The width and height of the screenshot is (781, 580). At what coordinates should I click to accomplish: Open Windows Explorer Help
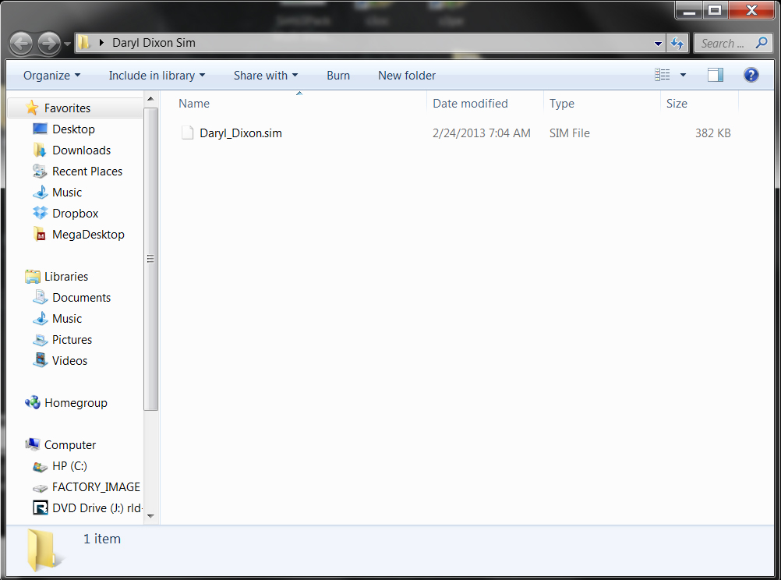[750, 75]
